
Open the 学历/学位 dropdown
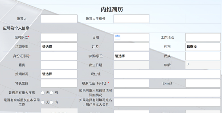point(131,56)
